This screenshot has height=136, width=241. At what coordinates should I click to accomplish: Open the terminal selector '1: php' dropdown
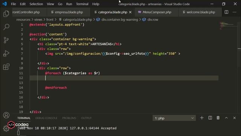point(174,118)
